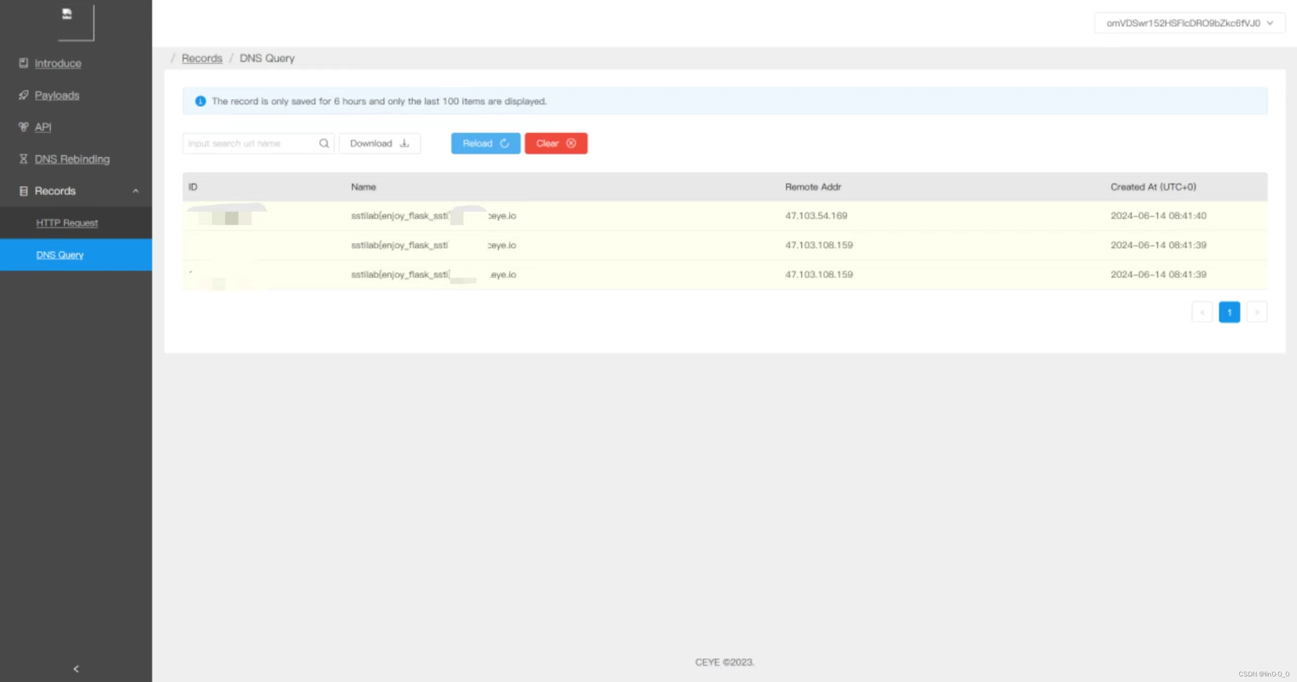
Task: Collapse the Records submenu chevron
Action: [135, 191]
